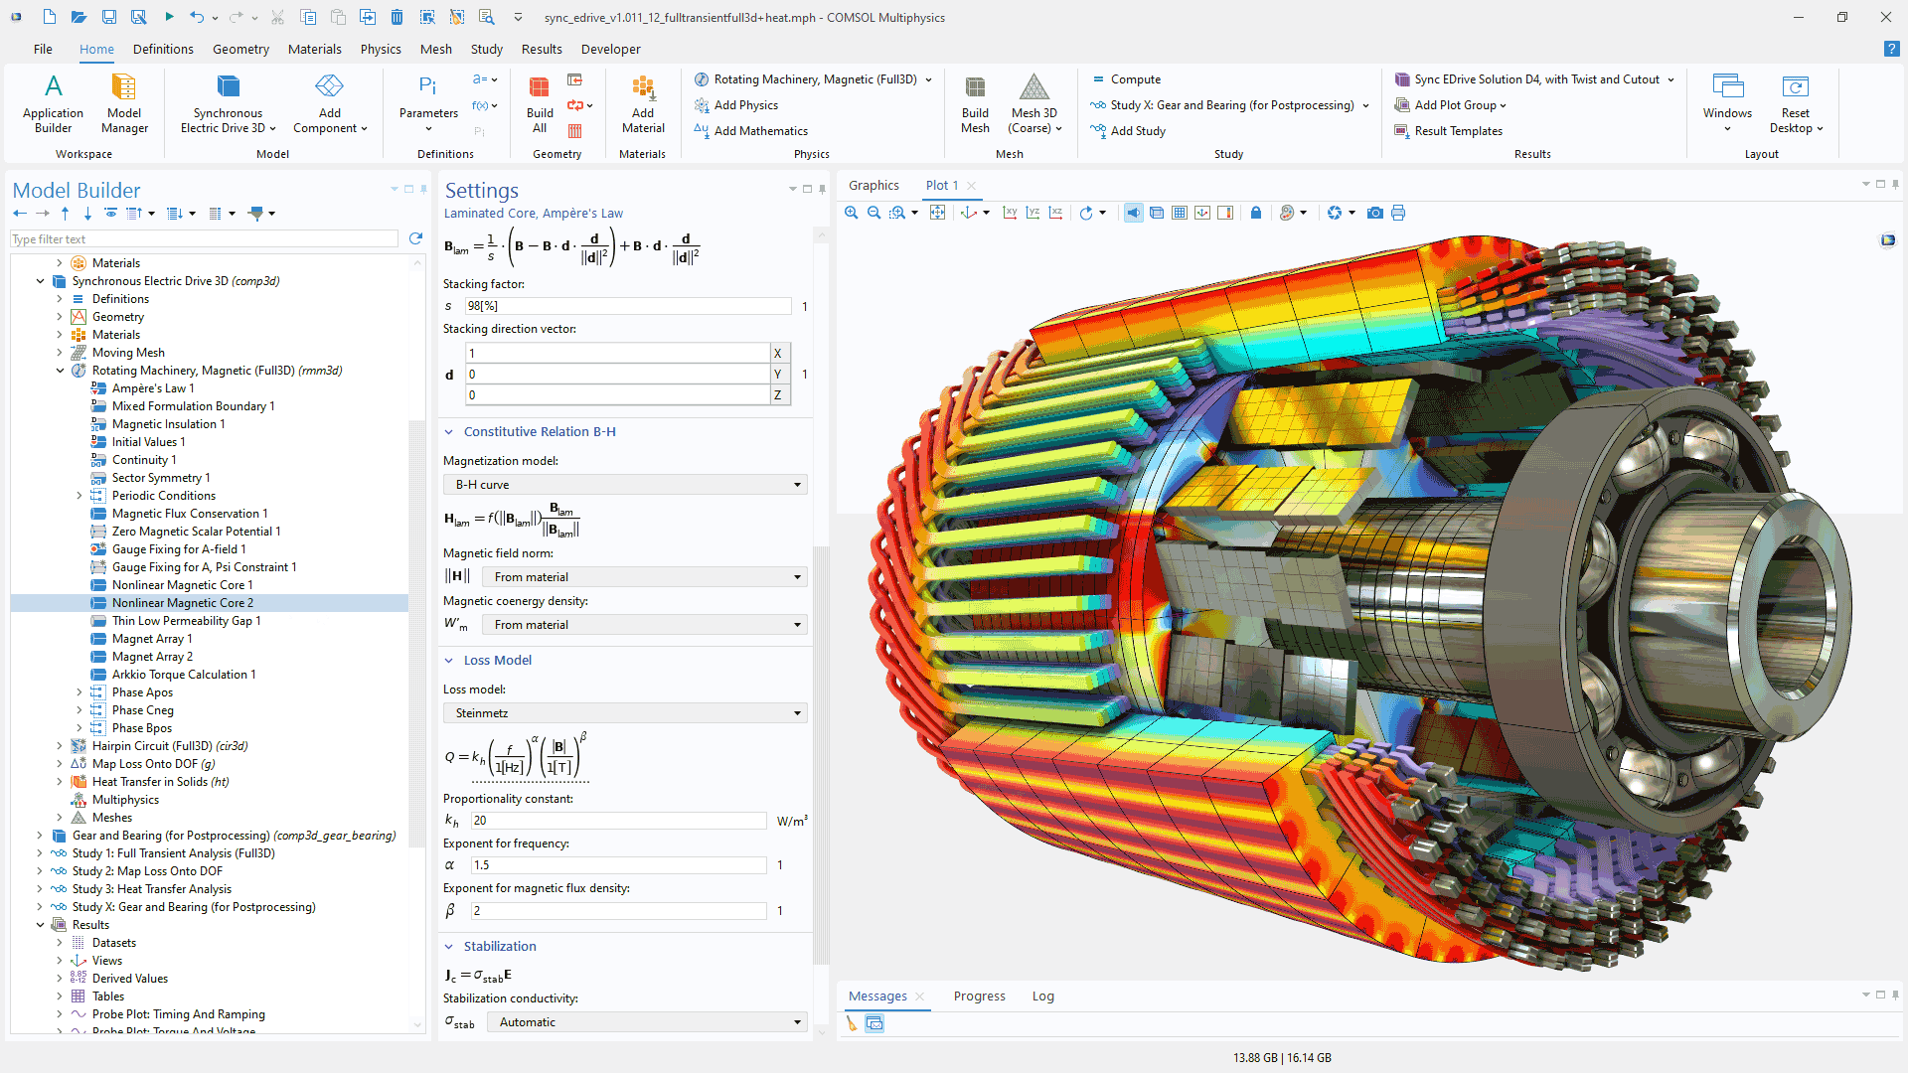Viewport: 1908px width, 1073px height.
Task: Take an image snapshot with the camera icon
Action: (1375, 213)
